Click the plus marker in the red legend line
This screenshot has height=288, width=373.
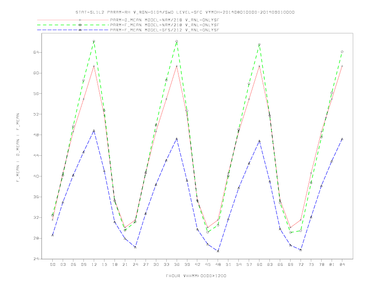pos(80,20)
